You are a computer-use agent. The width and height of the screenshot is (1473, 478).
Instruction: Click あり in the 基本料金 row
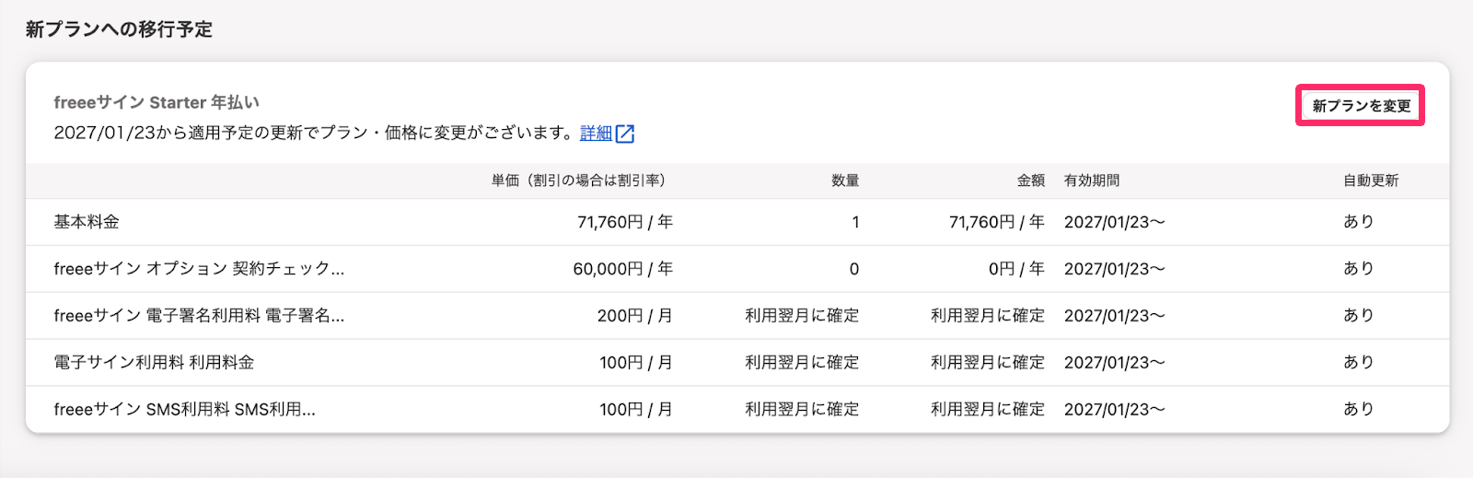pos(1359,222)
